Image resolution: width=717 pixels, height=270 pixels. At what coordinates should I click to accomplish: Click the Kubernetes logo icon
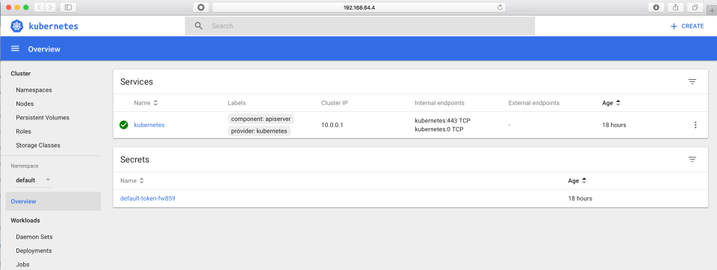pyautogui.click(x=17, y=26)
